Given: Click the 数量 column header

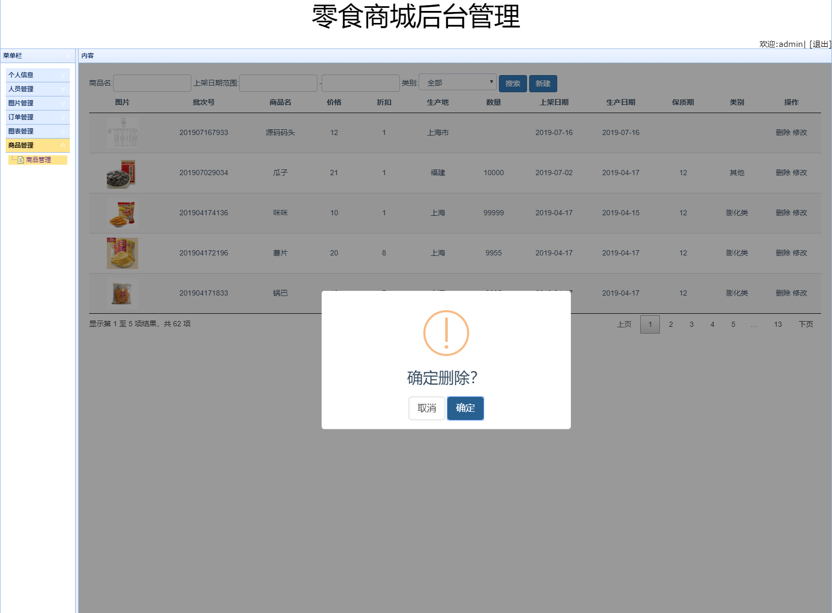Looking at the screenshot, I should tap(494, 102).
